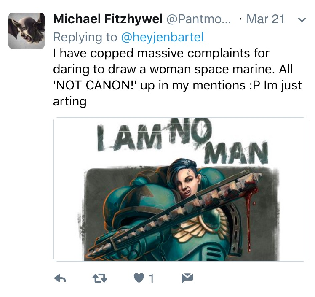Visit the @heyjenbartel mention link
Screen dimensions: 315x297
(x=162, y=37)
